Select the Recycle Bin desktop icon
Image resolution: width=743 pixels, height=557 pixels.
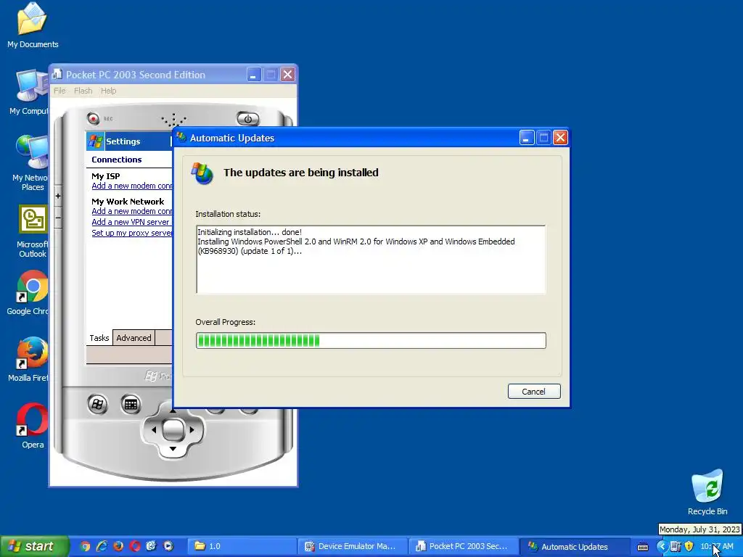(x=707, y=492)
